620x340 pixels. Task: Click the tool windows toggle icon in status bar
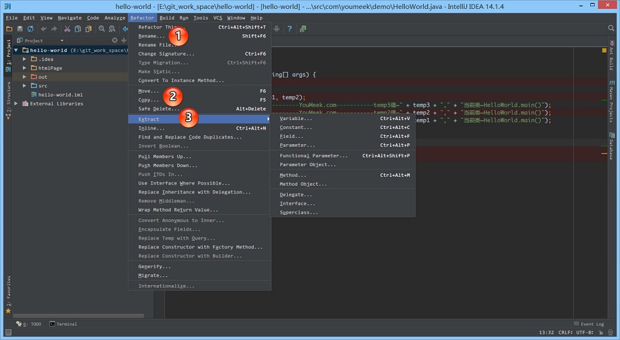coord(8,332)
